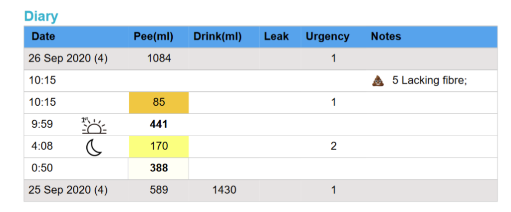Screen dimensions: 511x212
Task: Click the poop emoji icon in Notes
Action: (x=378, y=80)
